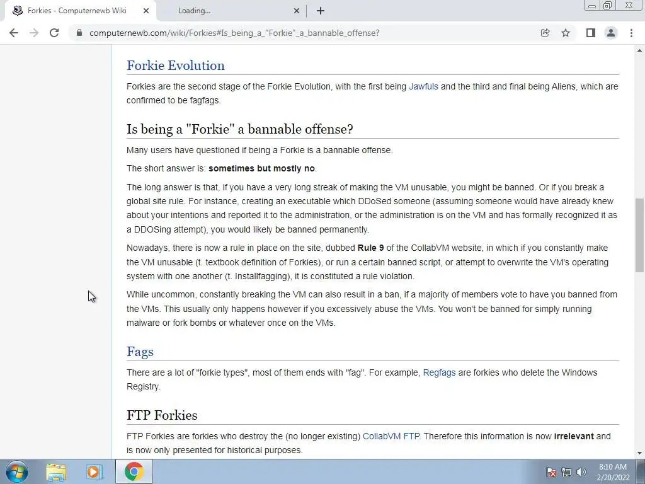Open a new tab with plus button
Viewport: 645px width, 484px height.
pos(321,11)
